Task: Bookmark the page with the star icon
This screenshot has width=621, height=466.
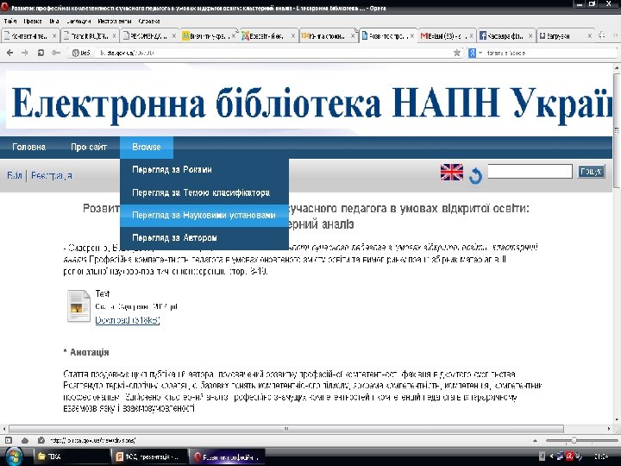Action: coord(456,53)
